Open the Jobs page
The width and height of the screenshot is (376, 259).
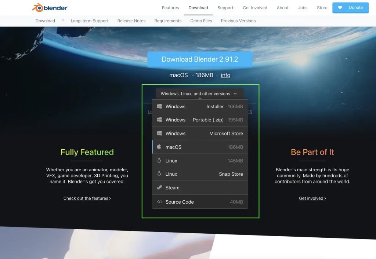(303, 8)
